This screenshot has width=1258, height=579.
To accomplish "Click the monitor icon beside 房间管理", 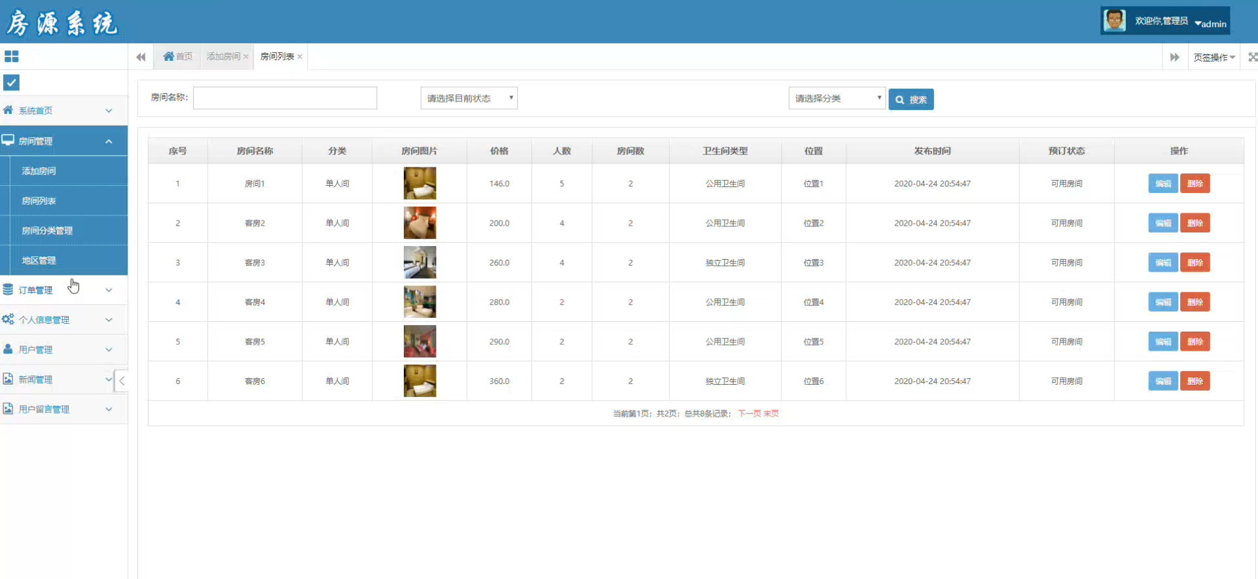I will 8,140.
